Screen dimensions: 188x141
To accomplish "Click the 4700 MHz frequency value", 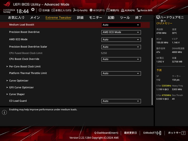I will [161, 33].
